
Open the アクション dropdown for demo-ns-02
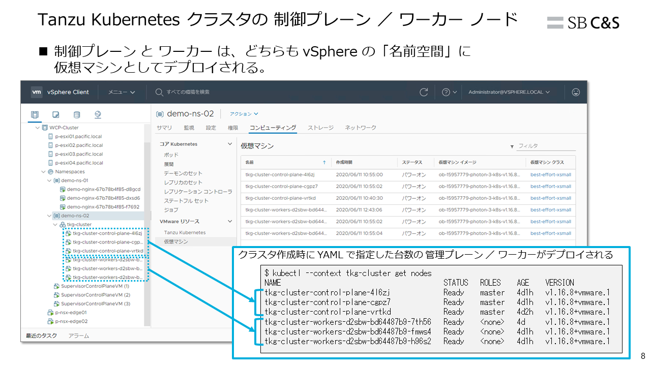click(244, 114)
